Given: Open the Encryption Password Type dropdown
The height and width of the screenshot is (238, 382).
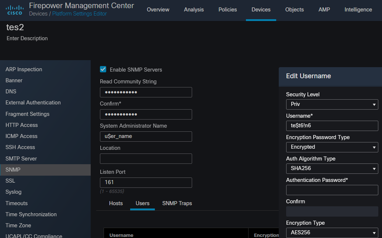Looking at the screenshot, I should click(332, 147).
